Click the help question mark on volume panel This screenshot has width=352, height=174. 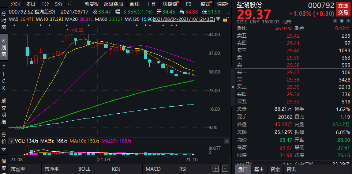pyautogui.click(x=11, y=141)
